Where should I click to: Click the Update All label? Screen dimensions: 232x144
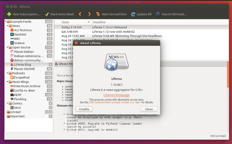coord(144,14)
